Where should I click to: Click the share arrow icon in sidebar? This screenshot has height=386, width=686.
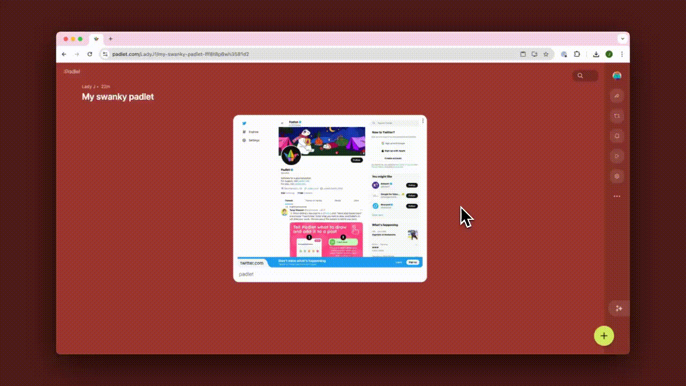tap(617, 96)
